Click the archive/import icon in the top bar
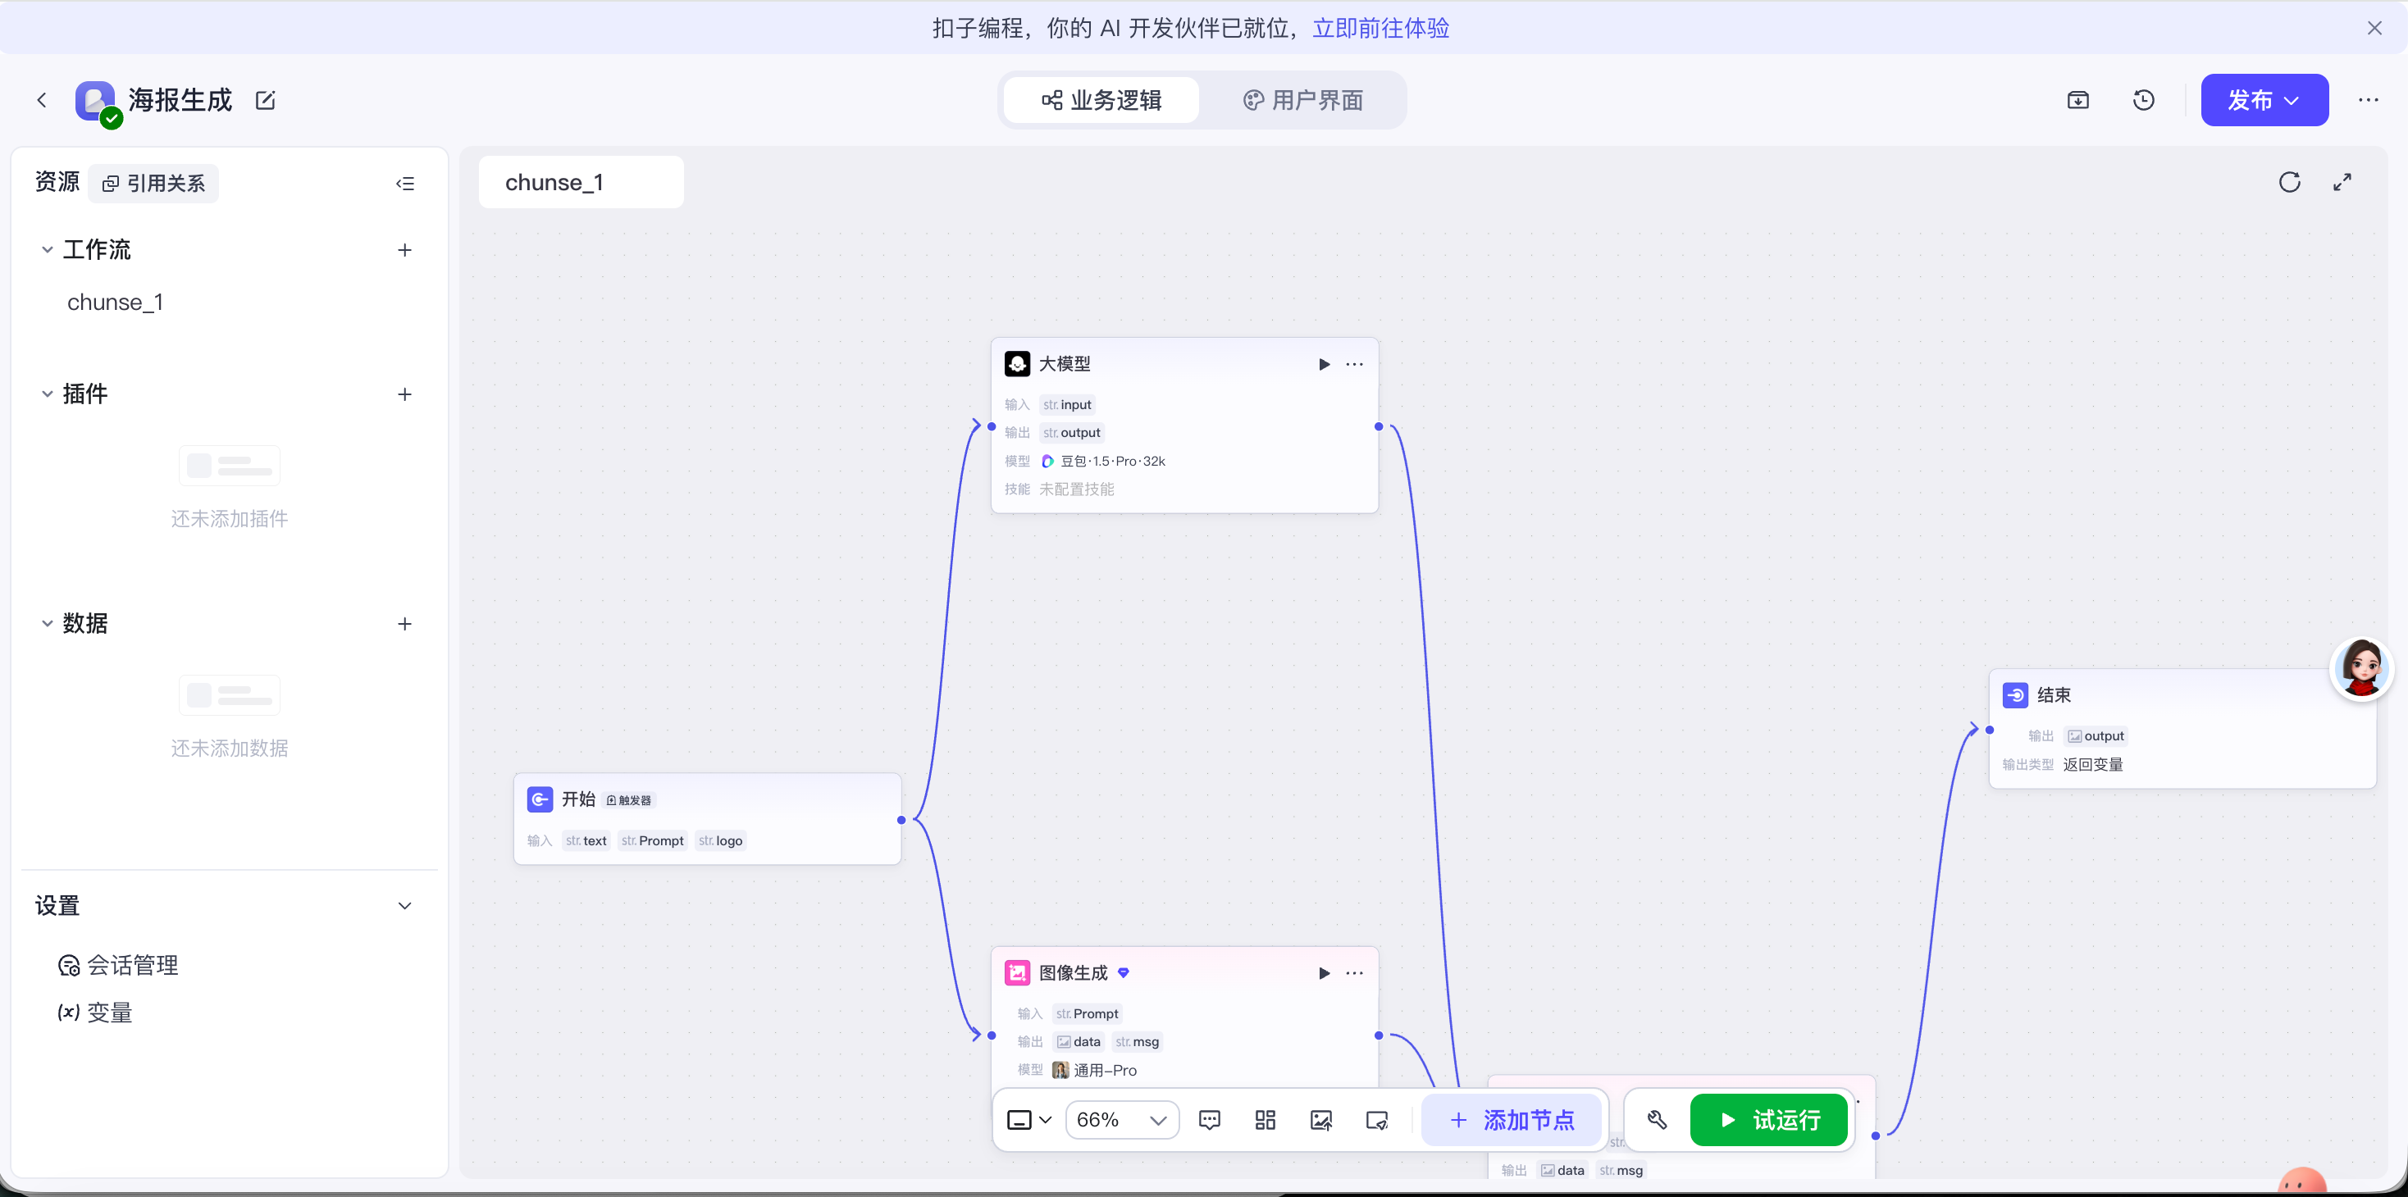Image resolution: width=2408 pixels, height=1197 pixels. click(x=2078, y=100)
